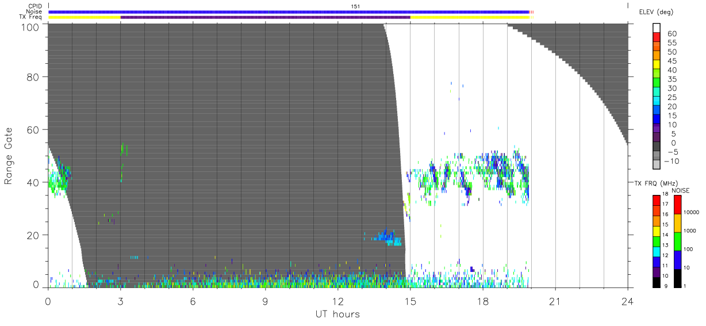Click the 13 label on the TX FRQ colorbar

[x=666, y=245]
